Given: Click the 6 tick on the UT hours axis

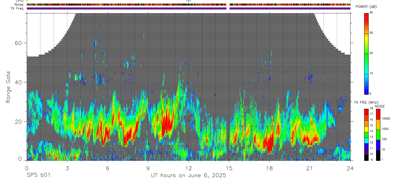Looking at the screenshot, I should [x=107, y=168].
